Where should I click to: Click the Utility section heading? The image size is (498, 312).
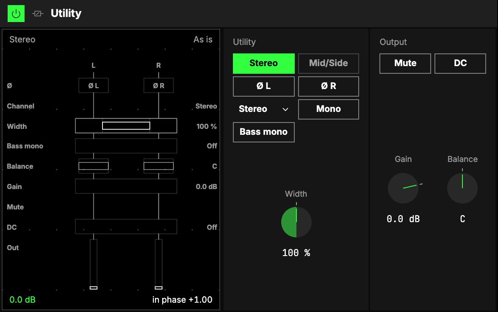[x=244, y=42]
